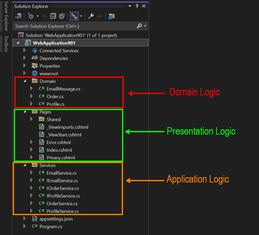Click the Collapse All icon
259x235 pixels.
(53, 16)
